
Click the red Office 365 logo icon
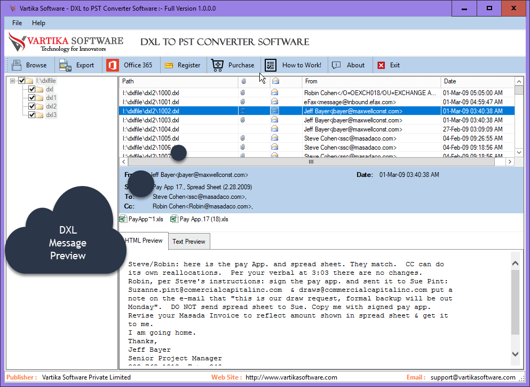(113, 65)
